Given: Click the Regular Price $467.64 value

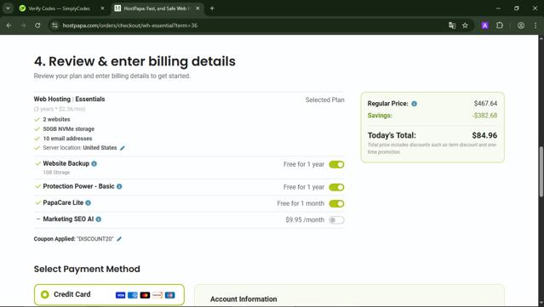Looking at the screenshot, I should point(485,103).
